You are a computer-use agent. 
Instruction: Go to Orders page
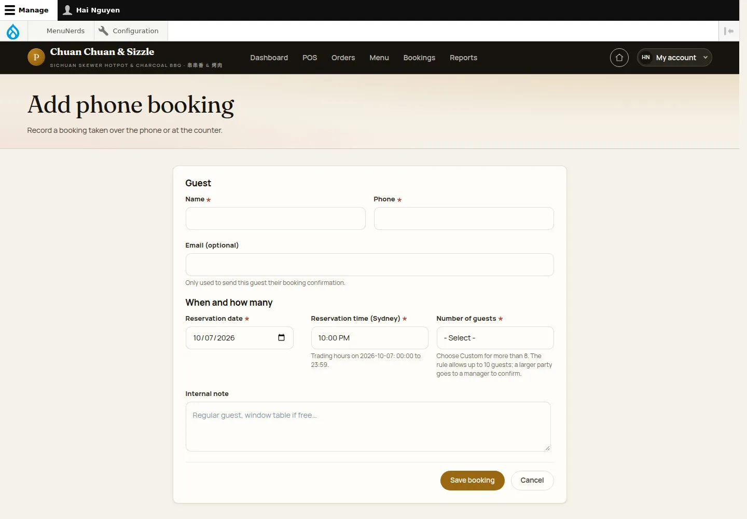(x=343, y=58)
